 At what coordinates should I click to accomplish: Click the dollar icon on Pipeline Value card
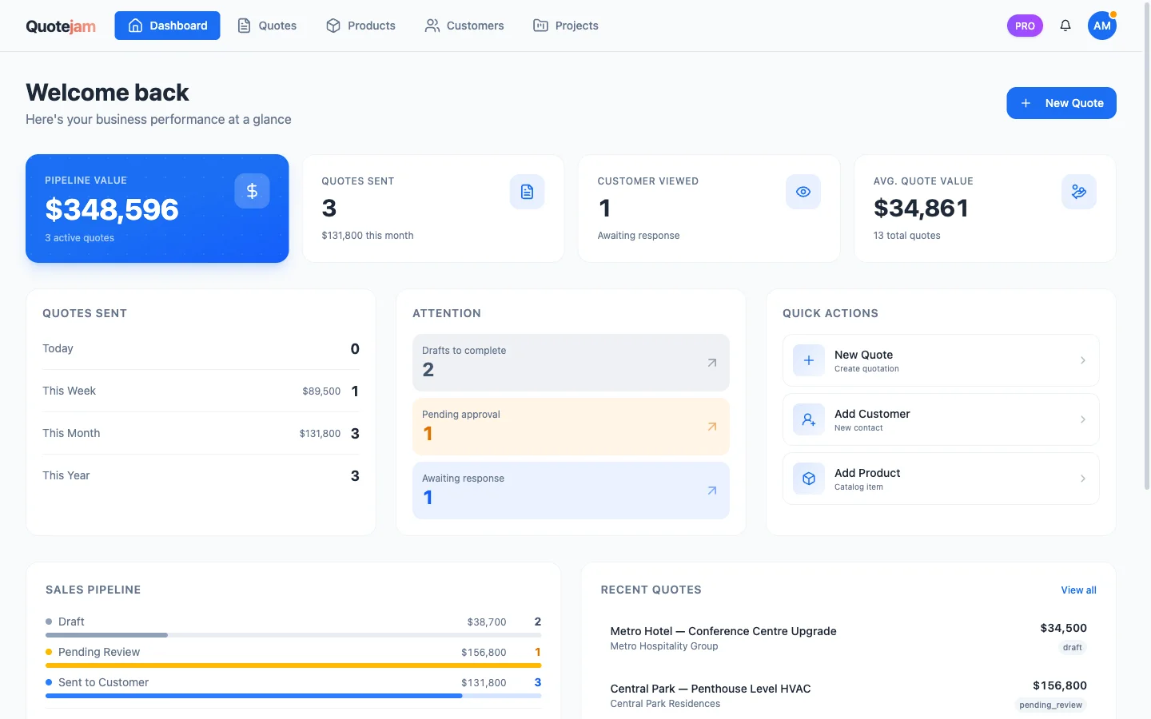(252, 191)
